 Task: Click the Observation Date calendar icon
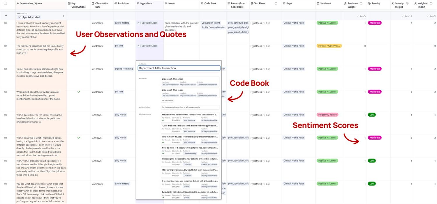point(93,3)
